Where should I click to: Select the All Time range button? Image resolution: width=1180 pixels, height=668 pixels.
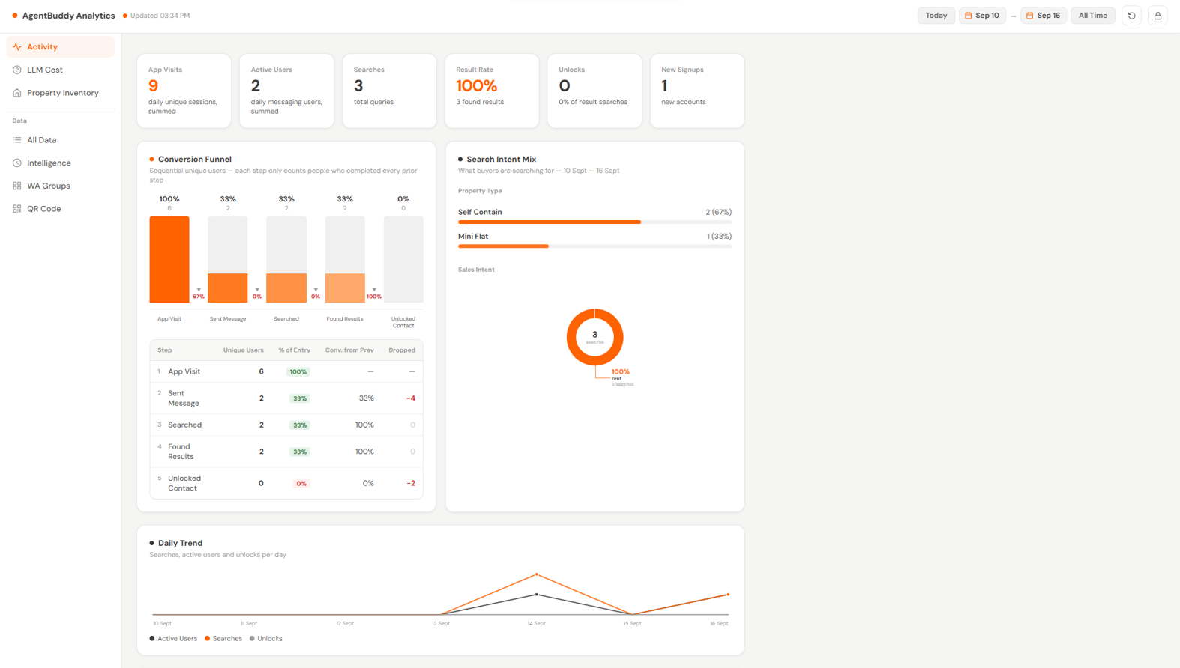1093,16
